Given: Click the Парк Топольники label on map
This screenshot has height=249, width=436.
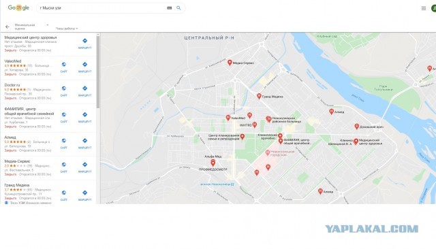Looking at the screenshot, I should click(383, 88).
